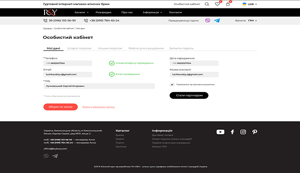Open footer link Каталог PDF

pos(159,147)
